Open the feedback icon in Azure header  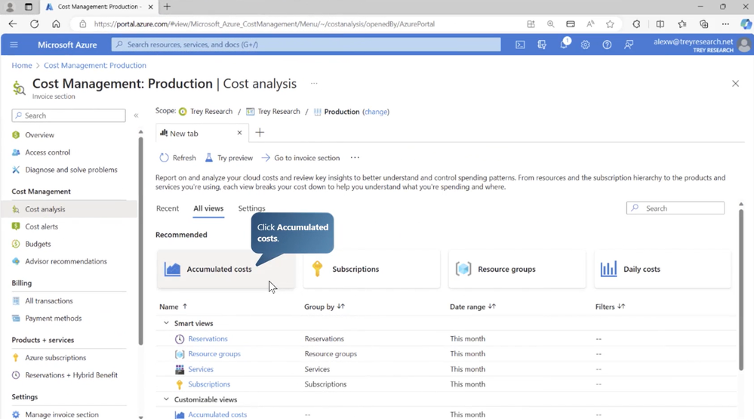coord(629,45)
